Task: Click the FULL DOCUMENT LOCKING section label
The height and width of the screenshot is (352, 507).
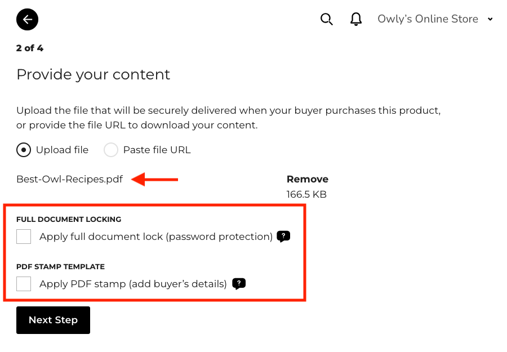Action: 69,219
